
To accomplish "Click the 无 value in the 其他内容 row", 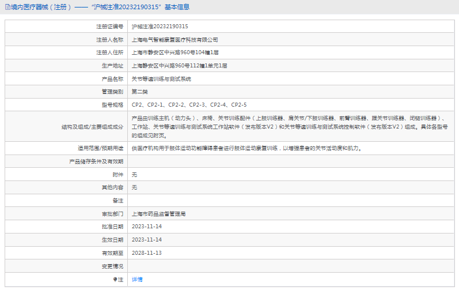I will click(x=134, y=187).
